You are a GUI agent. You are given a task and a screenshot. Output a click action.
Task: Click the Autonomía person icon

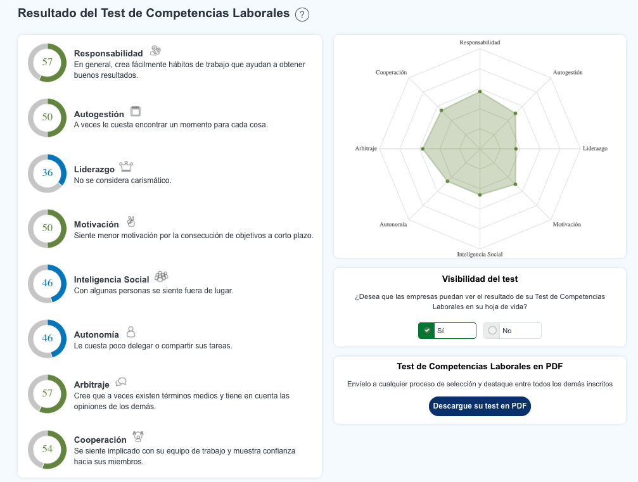point(131,332)
